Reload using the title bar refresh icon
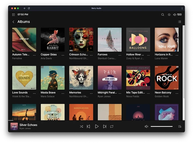Image resolution: width=193 pixels, height=143 pixels. (29, 8)
